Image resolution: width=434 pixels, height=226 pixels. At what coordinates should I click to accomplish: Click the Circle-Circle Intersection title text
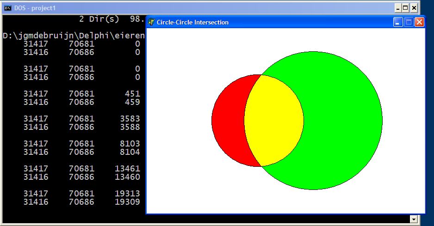[192, 22]
